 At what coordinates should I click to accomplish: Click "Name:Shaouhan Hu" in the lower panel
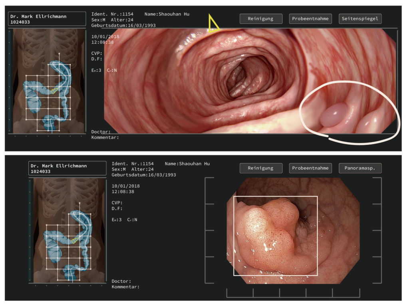187,164
